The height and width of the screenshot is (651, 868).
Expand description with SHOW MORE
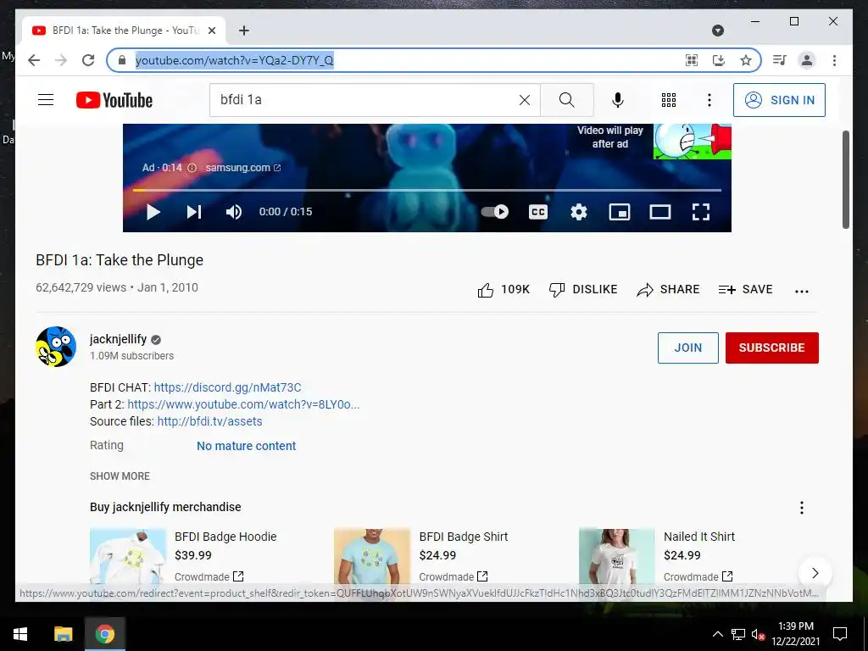pos(120,476)
